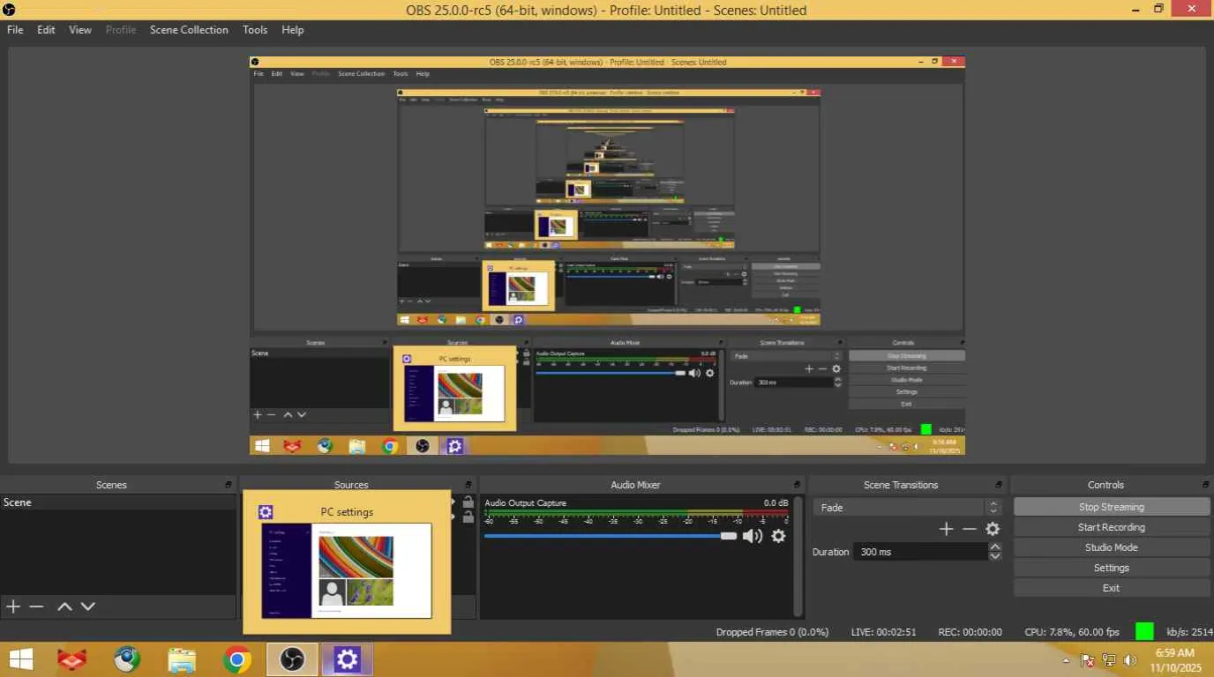The height and width of the screenshot is (677, 1214).
Task: Move the scene down with the down chevron
Action: coord(87,606)
